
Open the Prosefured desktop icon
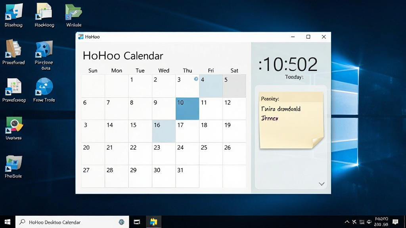click(x=13, y=52)
